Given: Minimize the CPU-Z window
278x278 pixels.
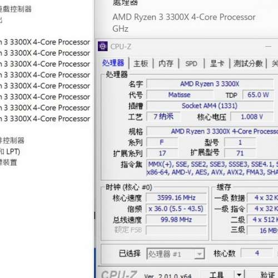Looking at the screenshot, I should [268, 46].
